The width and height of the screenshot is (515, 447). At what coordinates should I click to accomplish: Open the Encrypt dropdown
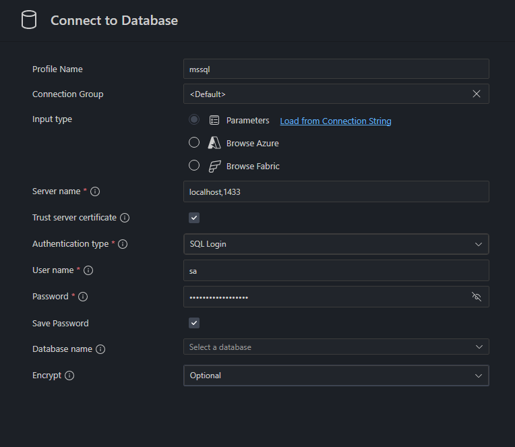click(x=336, y=376)
